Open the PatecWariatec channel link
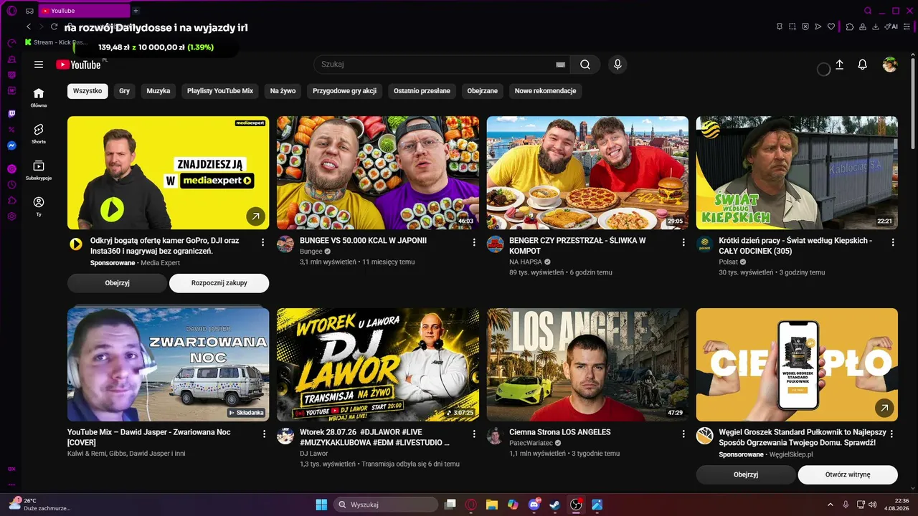Image resolution: width=918 pixels, height=516 pixels. [x=532, y=443]
